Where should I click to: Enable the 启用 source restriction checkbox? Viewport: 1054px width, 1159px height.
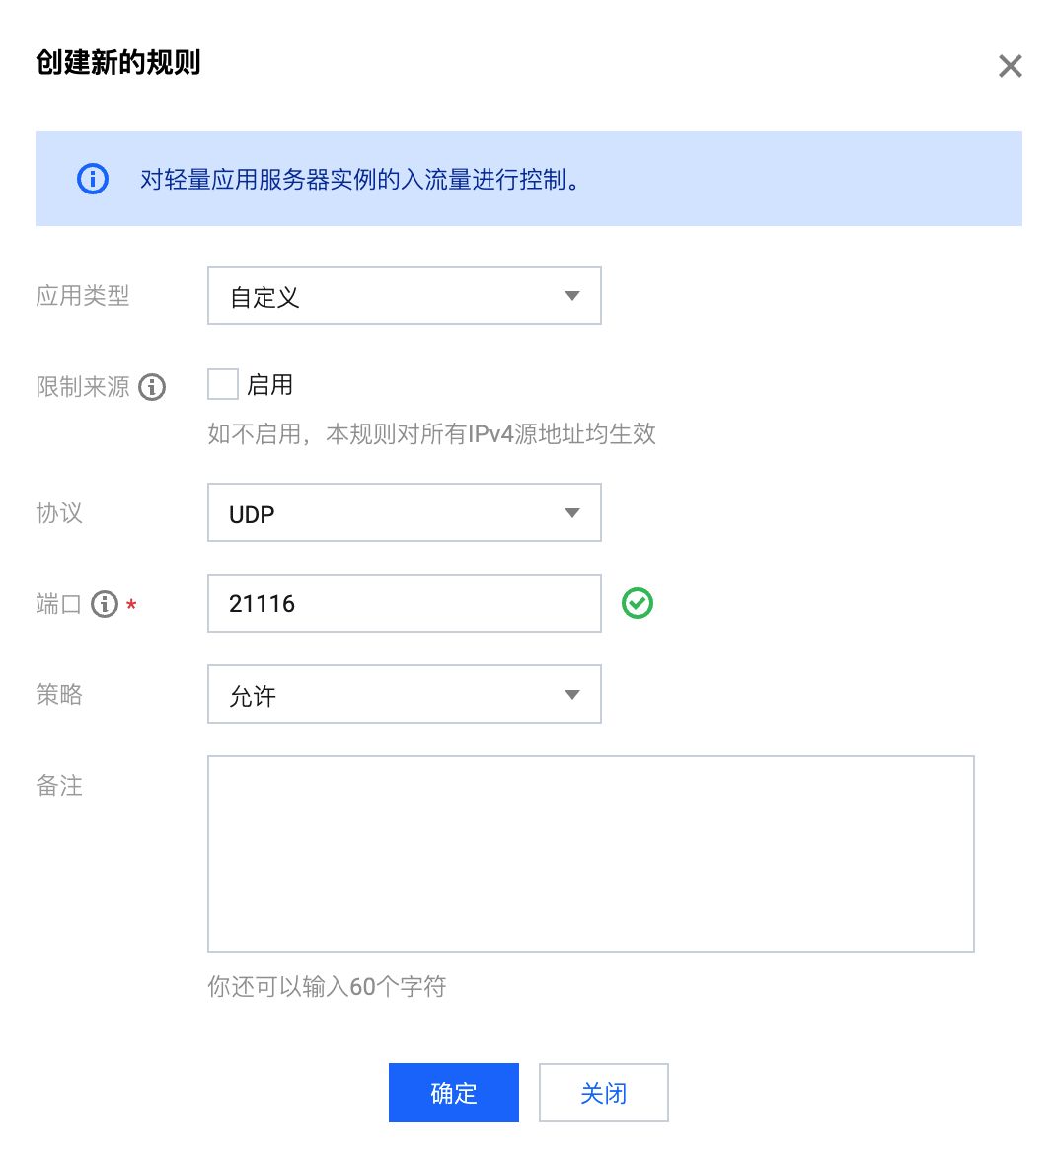coord(223,384)
